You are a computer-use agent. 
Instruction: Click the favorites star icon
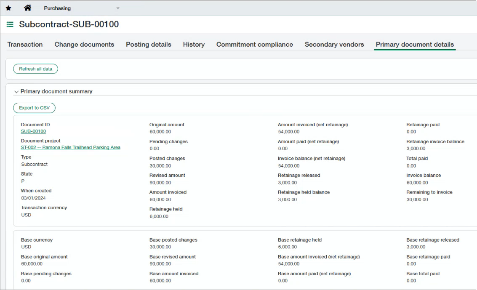(8, 8)
